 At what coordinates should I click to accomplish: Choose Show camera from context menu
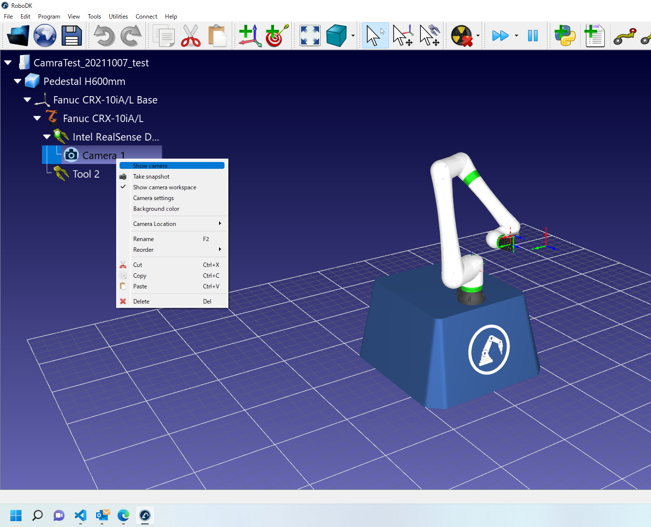tap(150, 166)
